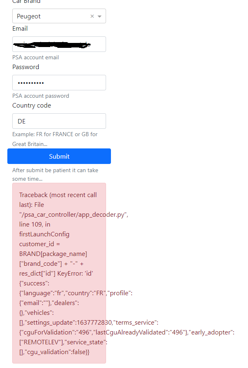Clear the Peugeot selection with the × icon
Image resolution: width=248 pixels, height=368 pixels.
pos(92,16)
